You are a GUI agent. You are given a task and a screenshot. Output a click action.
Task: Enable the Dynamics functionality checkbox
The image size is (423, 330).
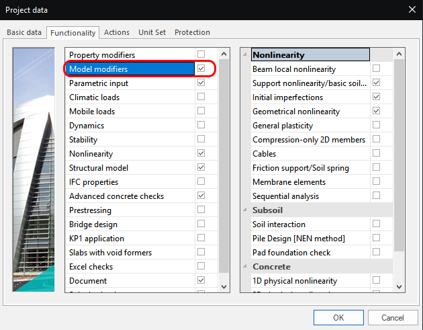(x=201, y=126)
